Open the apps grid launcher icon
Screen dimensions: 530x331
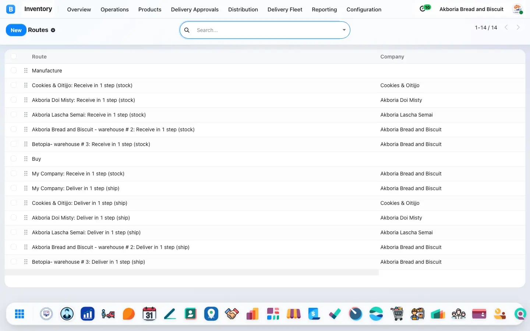[x=20, y=314]
